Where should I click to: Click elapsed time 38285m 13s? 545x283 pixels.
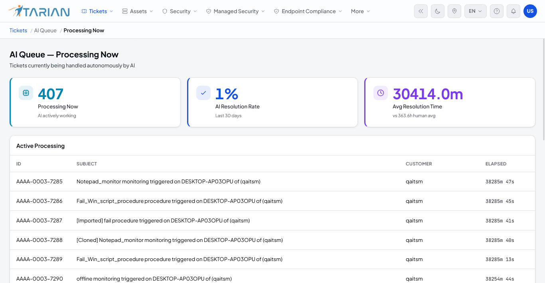click(x=500, y=260)
